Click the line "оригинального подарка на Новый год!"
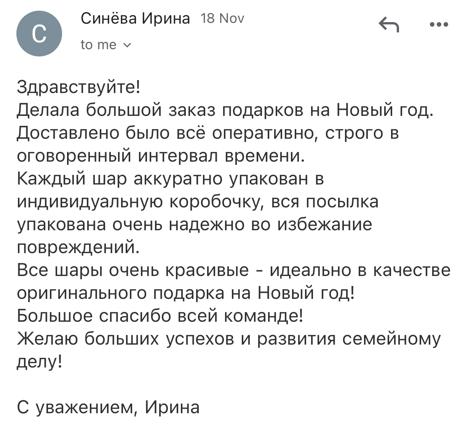The height and width of the screenshot is (422, 471). 186,293
